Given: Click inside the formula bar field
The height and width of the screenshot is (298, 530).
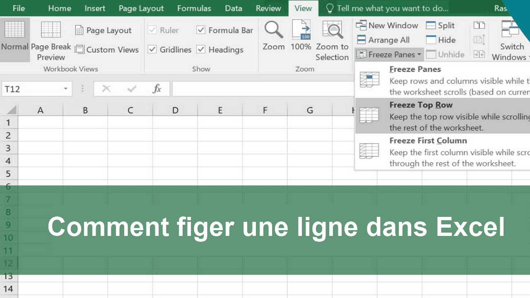Looking at the screenshot, I should (x=263, y=89).
